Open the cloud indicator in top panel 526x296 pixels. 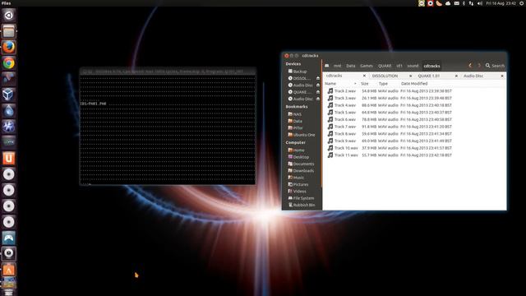[448, 3]
